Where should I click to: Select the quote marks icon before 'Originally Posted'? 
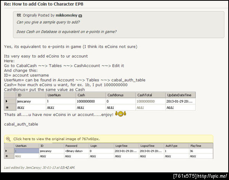[19, 15]
